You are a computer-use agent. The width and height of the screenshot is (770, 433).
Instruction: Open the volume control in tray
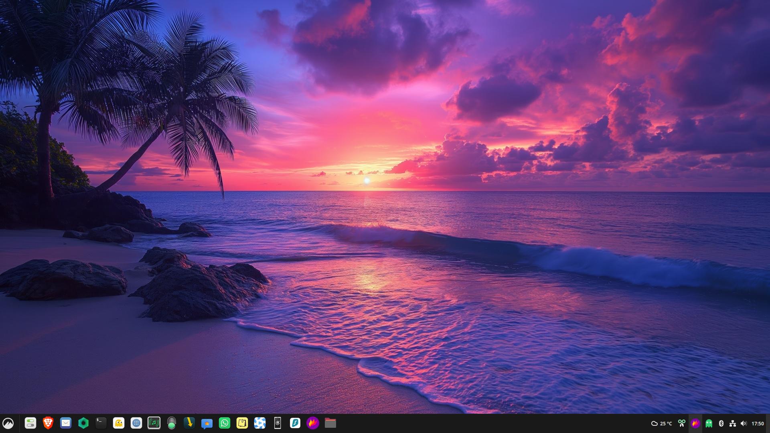pos(744,423)
